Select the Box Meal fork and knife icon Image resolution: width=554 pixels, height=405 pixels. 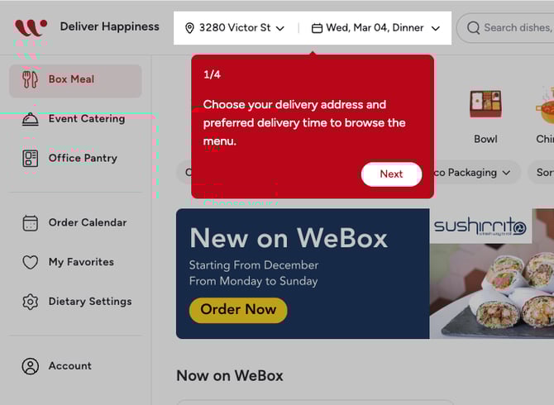pos(30,79)
